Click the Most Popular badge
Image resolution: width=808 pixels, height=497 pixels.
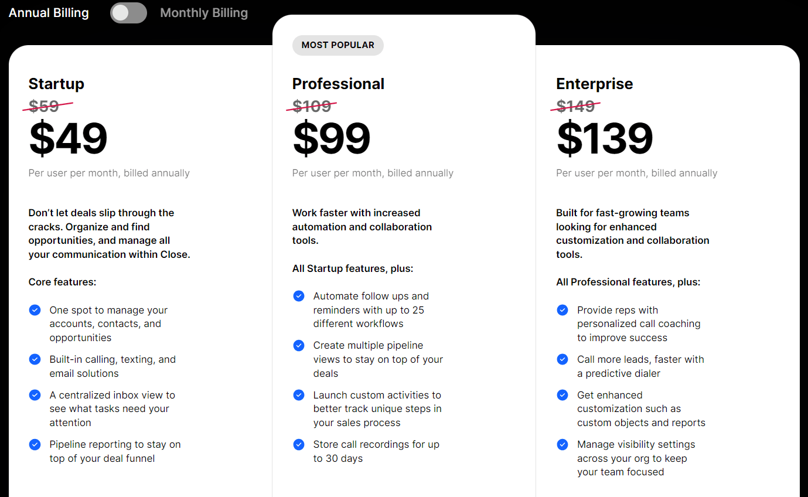pyautogui.click(x=338, y=45)
